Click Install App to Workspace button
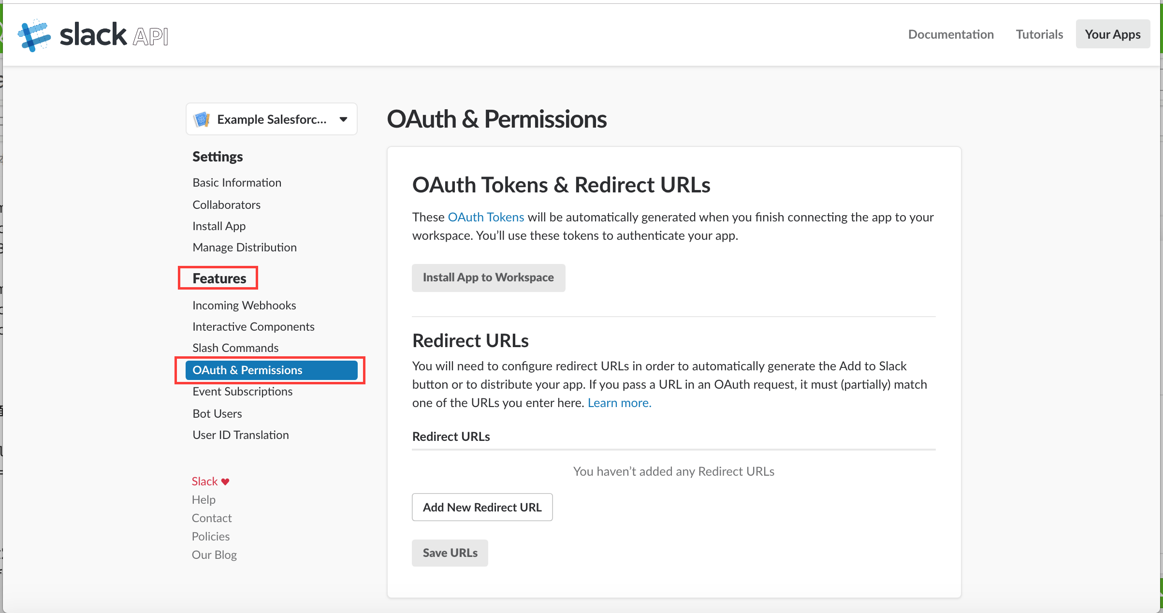 (x=488, y=277)
